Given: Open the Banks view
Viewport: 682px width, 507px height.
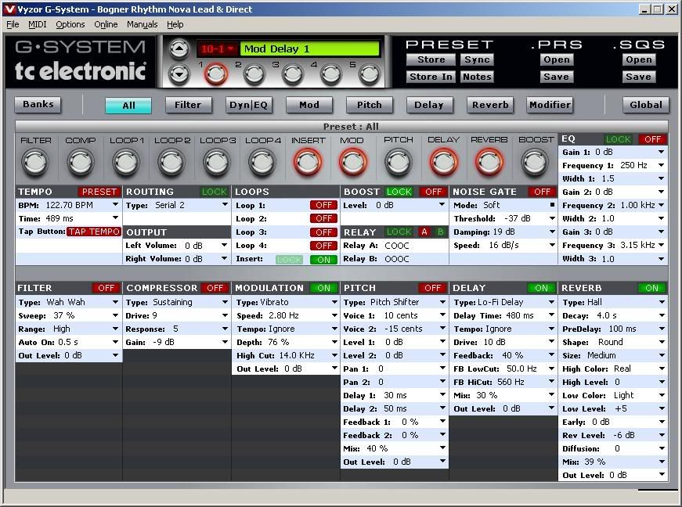Looking at the screenshot, I should click(38, 104).
